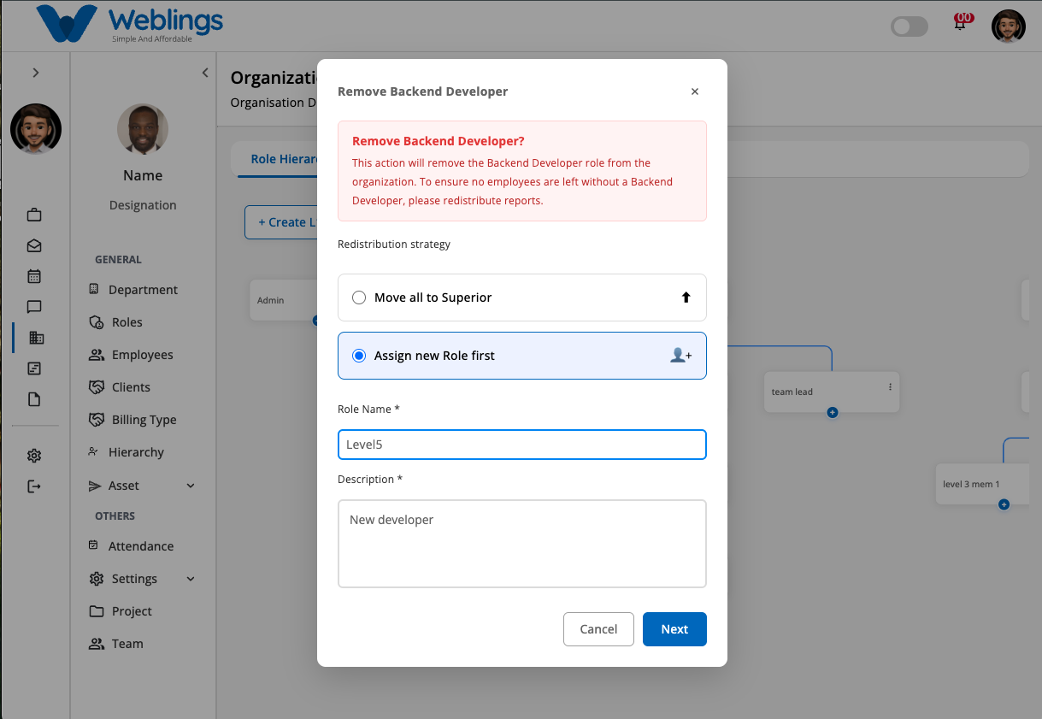
Task: Click the Role Name input field
Action: 522,445
